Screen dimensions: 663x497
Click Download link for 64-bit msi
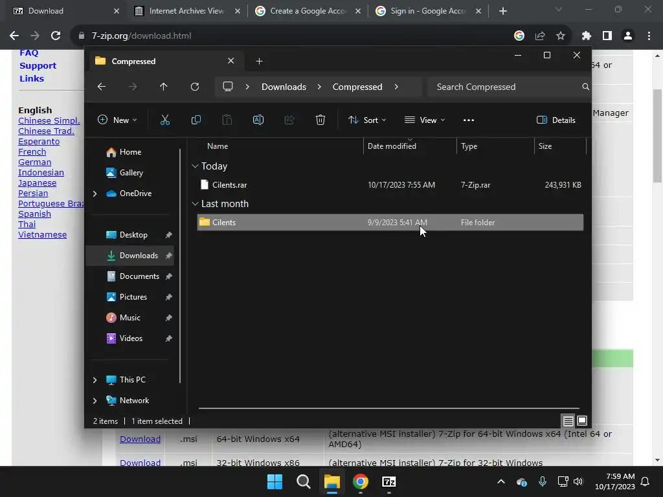140,439
